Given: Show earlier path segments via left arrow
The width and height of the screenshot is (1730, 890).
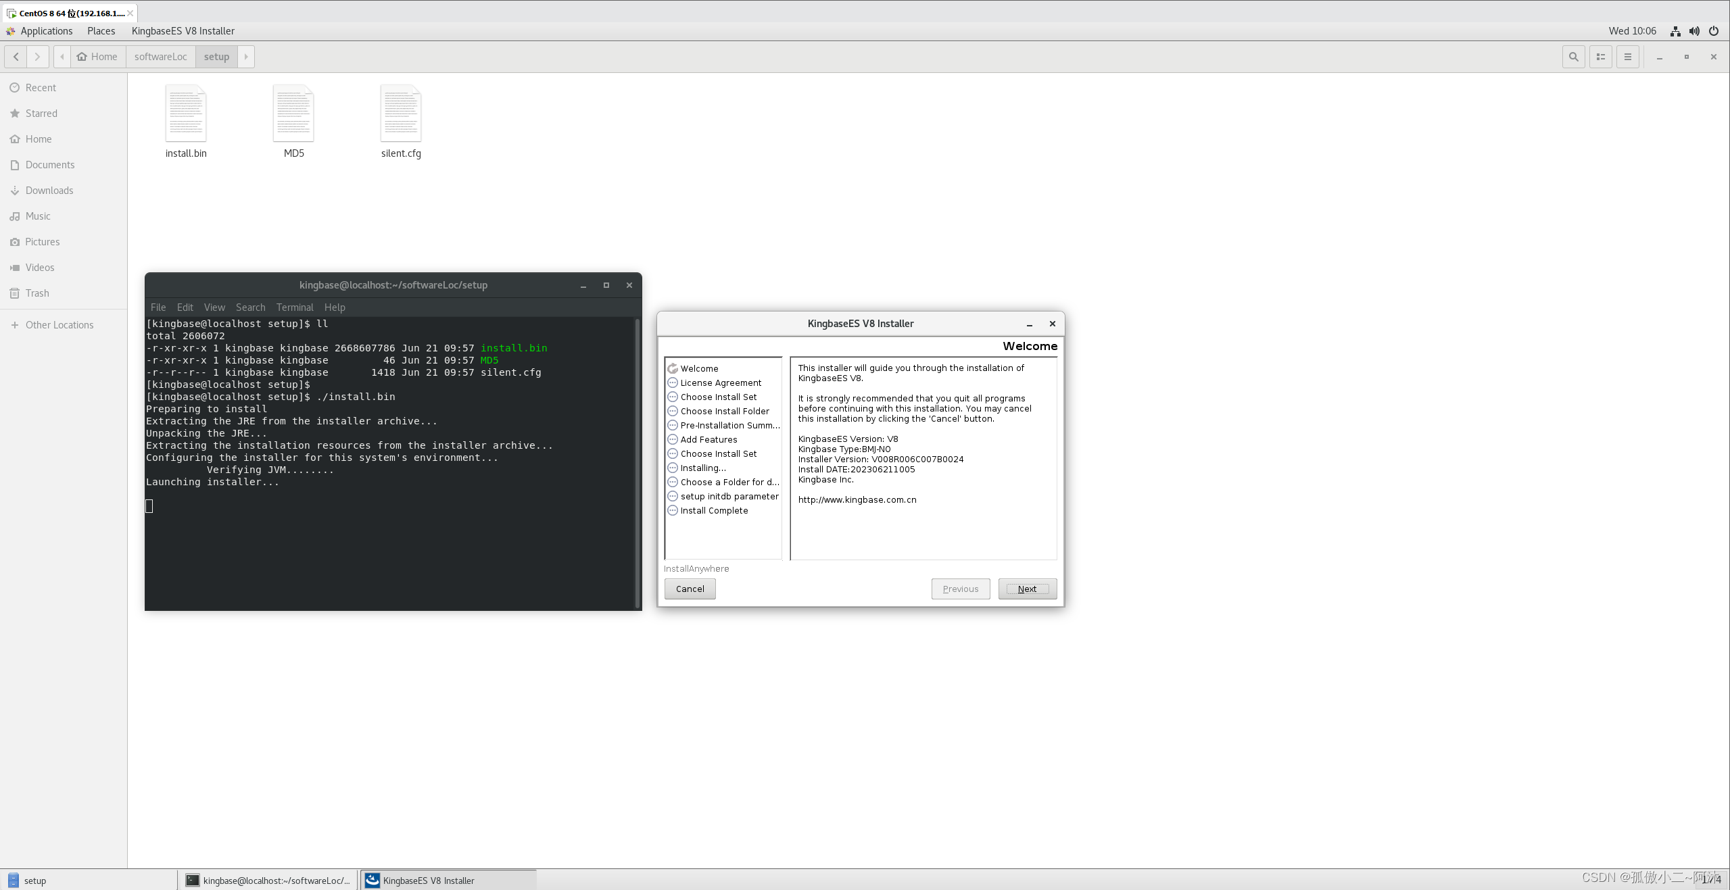Looking at the screenshot, I should tap(62, 57).
